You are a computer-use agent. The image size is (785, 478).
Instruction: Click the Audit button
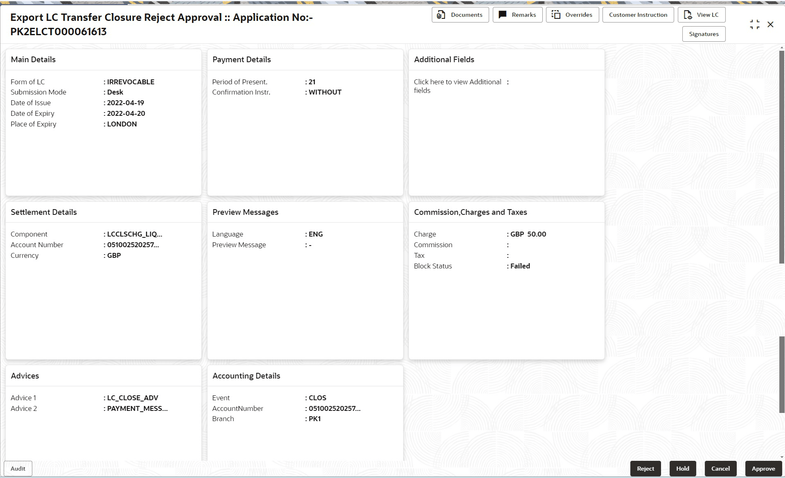pos(18,469)
